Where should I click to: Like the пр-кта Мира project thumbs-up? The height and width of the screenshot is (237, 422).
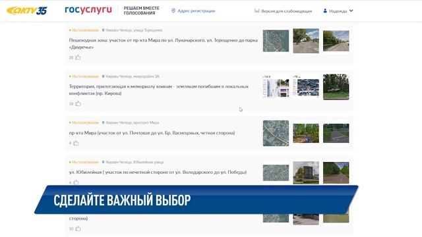76,143
